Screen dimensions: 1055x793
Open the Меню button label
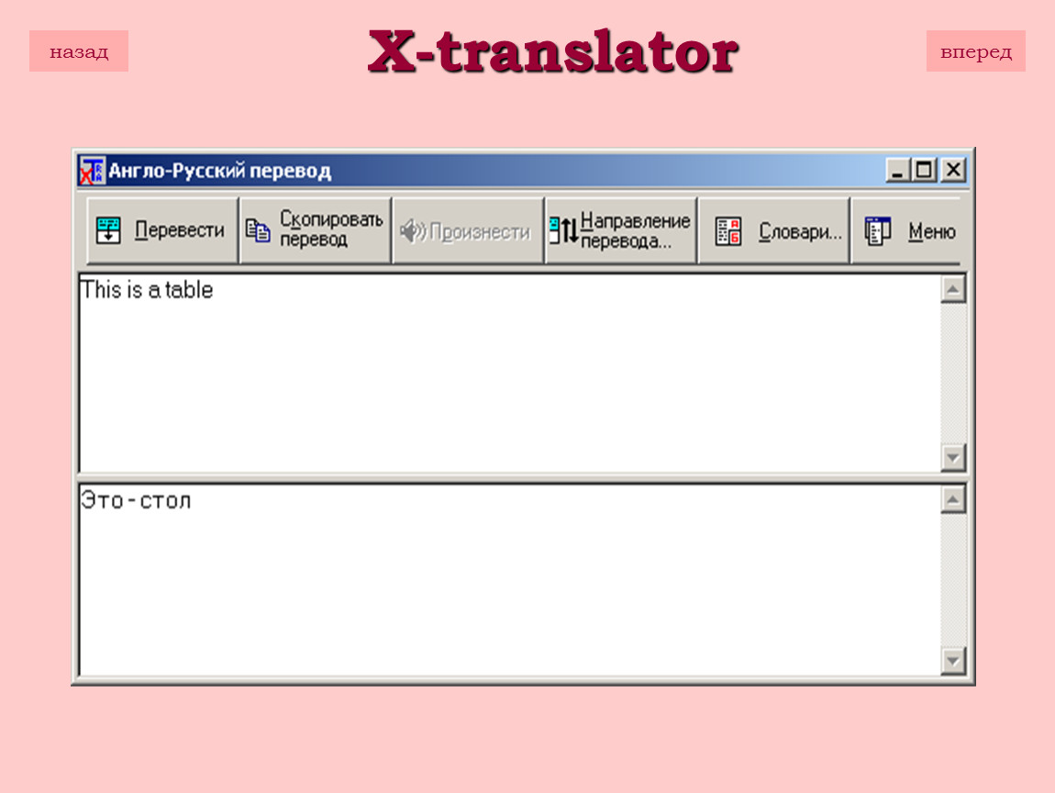[932, 231]
